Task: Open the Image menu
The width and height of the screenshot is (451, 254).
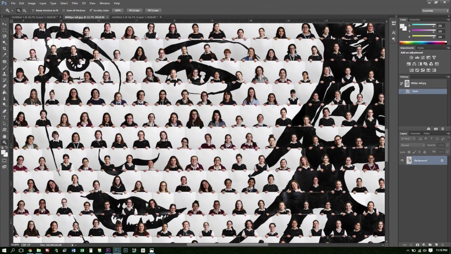Action: point(32,3)
